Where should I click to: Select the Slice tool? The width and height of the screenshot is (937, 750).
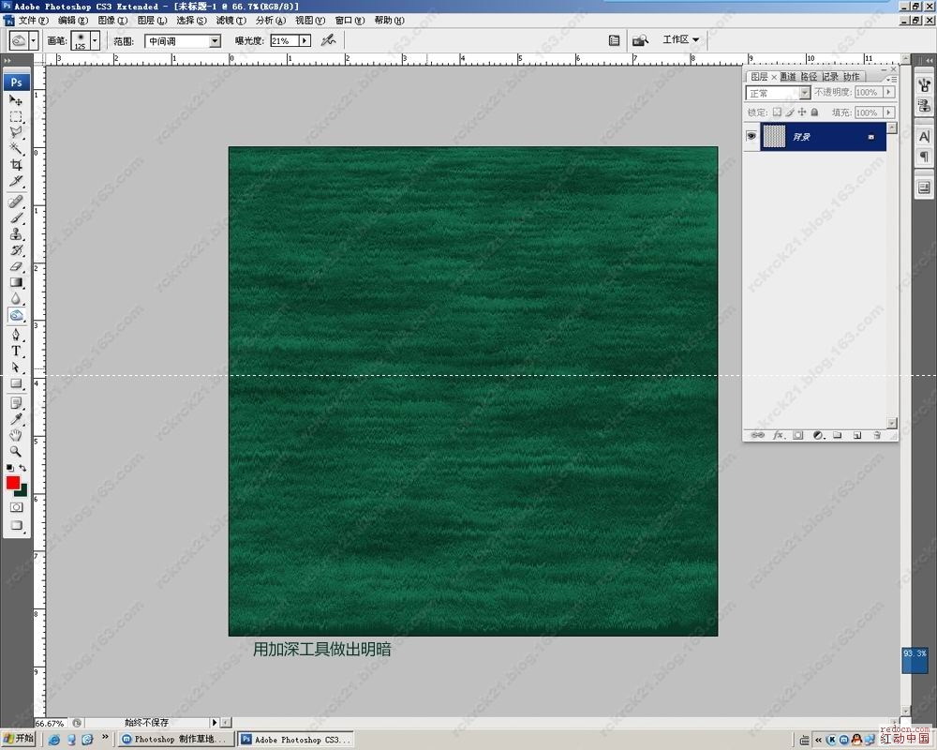click(x=16, y=181)
